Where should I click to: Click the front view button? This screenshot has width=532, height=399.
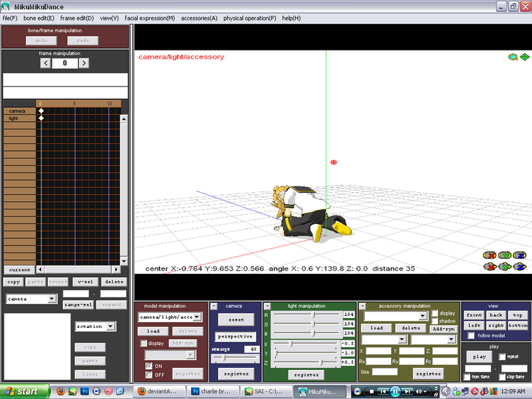[x=474, y=315]
